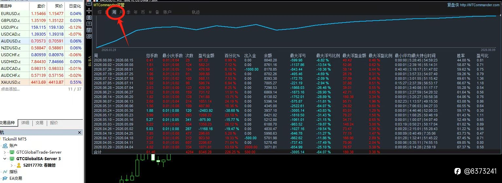
Task: Click the EA交易 graduation cap icon
Action: point(6,178)
